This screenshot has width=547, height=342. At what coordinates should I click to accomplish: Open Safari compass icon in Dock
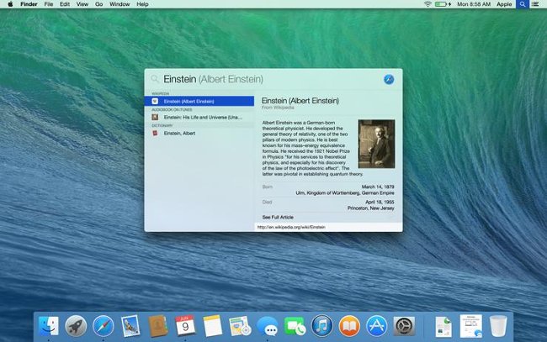tap(104, 326)
